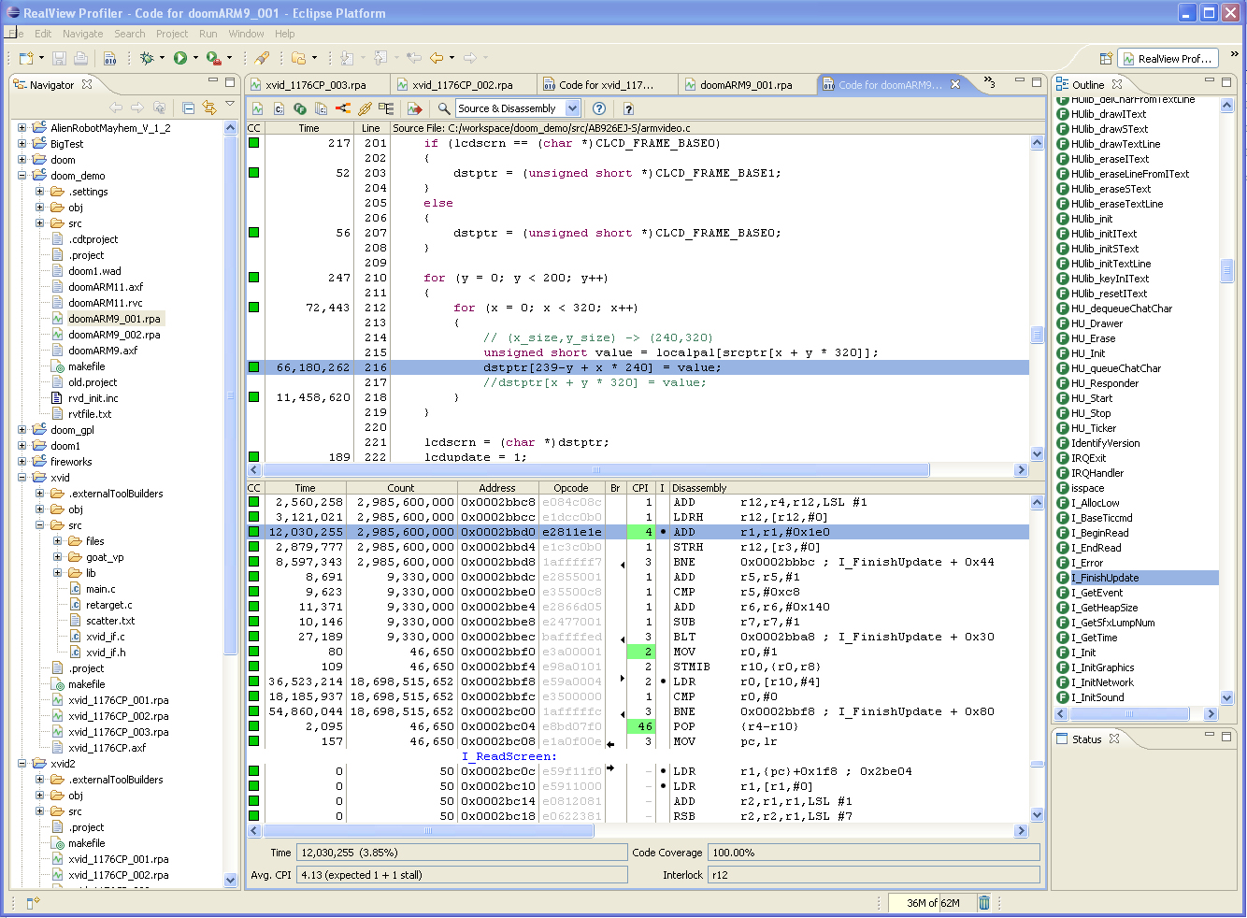This screenshot has width=1247, height=918.
Task: Click the Open Perspective icon
Action: pyautogui.click(x=1106, y=58)
